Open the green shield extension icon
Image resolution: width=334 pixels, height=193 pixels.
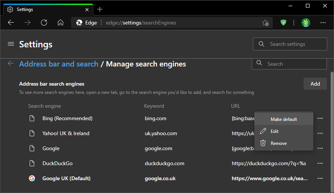tap(284, 23)
